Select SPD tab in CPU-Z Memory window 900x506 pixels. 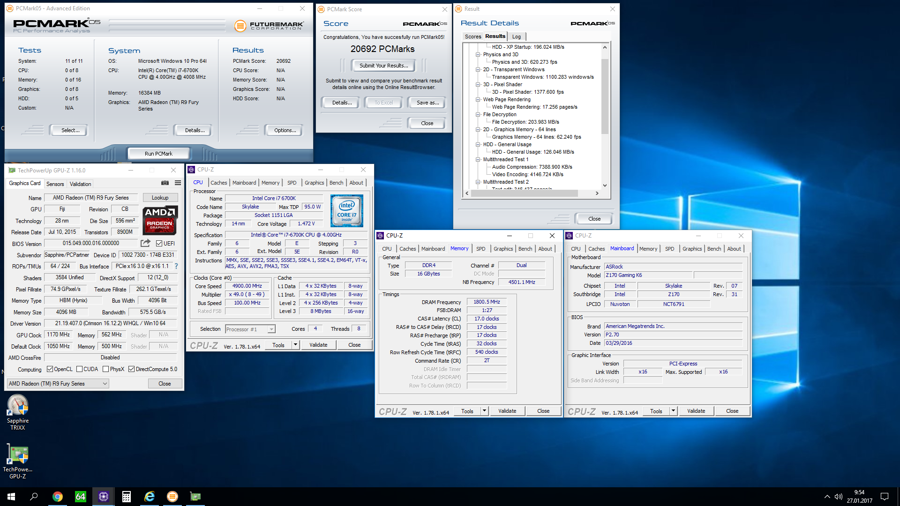click(480, 249)
